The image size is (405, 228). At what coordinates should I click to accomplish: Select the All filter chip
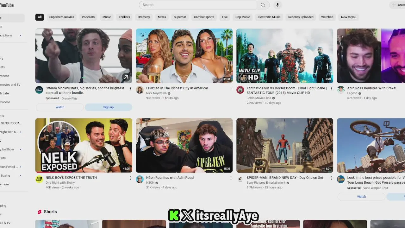pos(40,17)
